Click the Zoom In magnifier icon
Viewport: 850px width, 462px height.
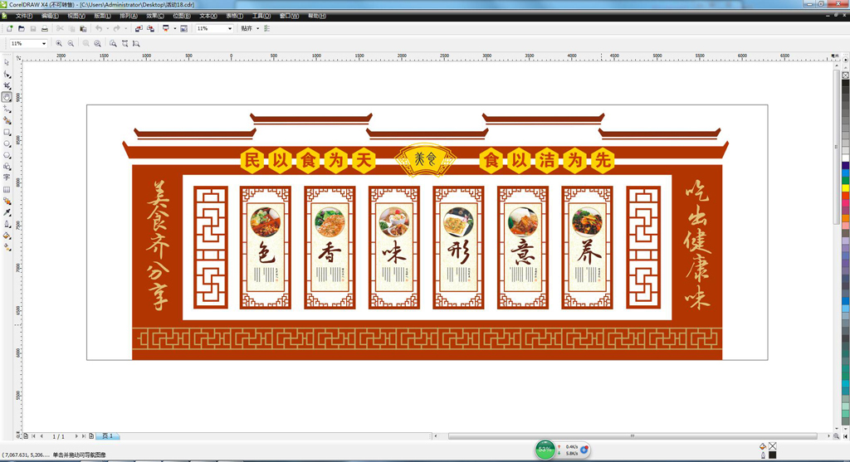pyautogui.click(x=59, y=44)
